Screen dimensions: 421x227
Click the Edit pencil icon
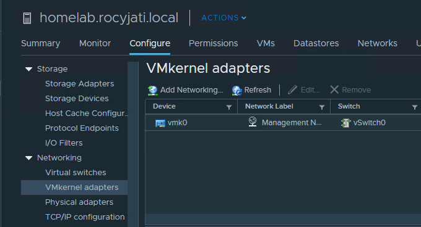(x=292, y=90)
